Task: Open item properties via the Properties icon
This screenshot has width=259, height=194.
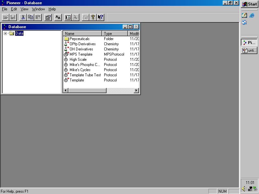Action: (48, 17)
